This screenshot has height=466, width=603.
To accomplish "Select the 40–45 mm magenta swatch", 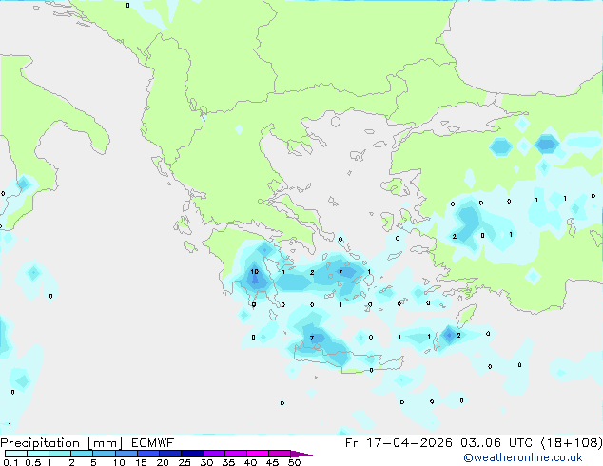I will [258, 454].
